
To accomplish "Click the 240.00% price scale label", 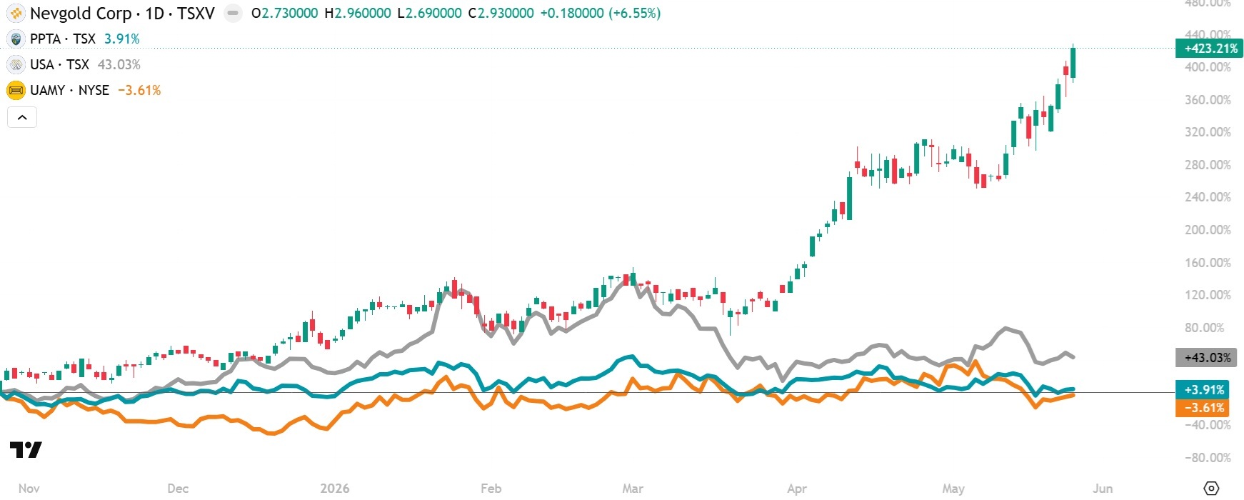I will coord(1208,197).
